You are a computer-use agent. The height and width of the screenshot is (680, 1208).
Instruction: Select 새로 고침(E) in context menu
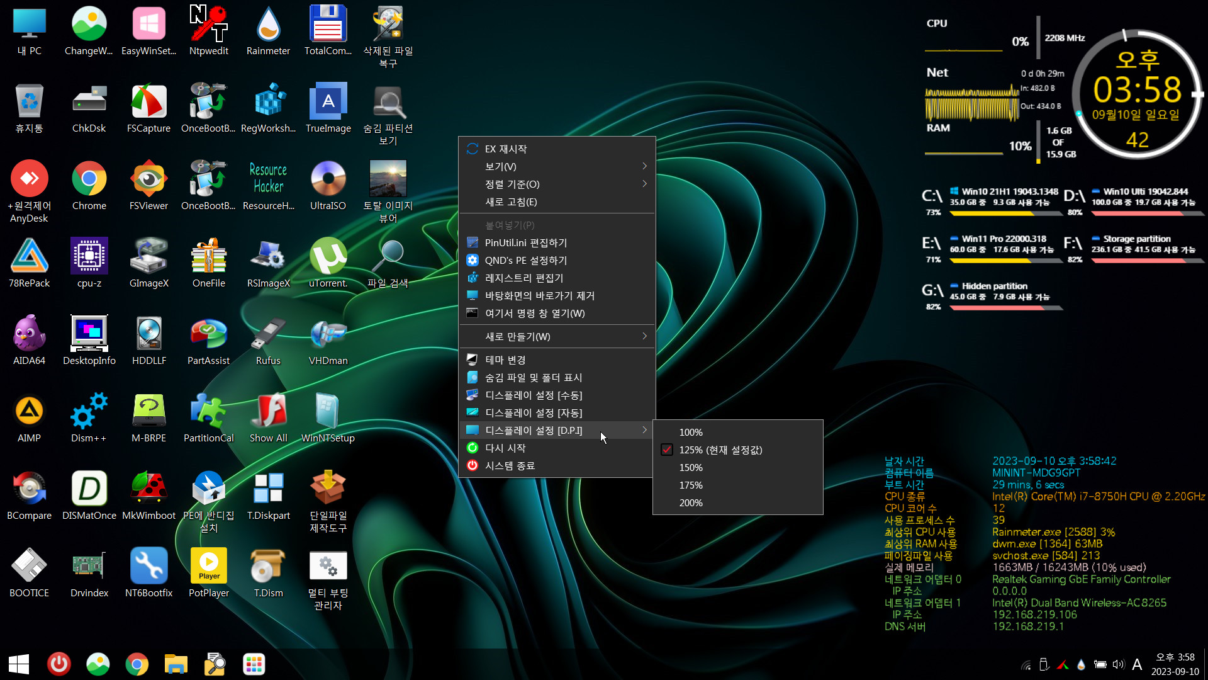557,201
